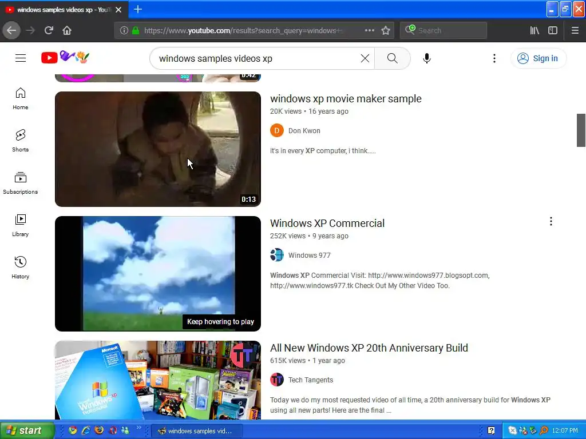Clear the YouTube search query

point(365,58)
